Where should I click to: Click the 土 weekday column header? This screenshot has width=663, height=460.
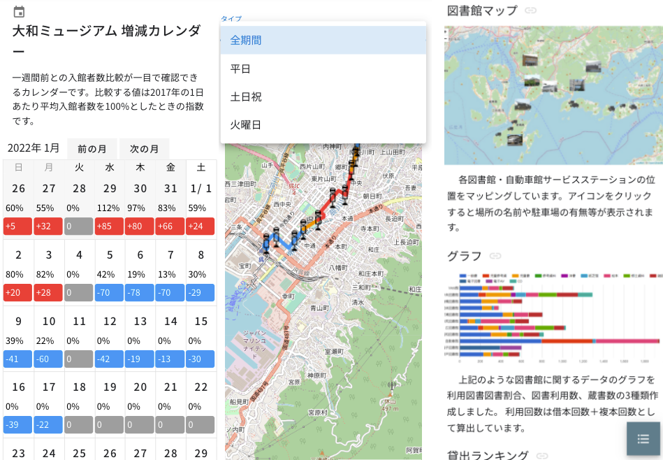[x=201, y=167]
